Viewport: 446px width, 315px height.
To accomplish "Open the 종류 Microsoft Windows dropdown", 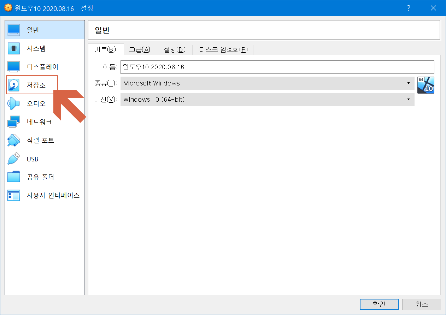I will (267, 83).
